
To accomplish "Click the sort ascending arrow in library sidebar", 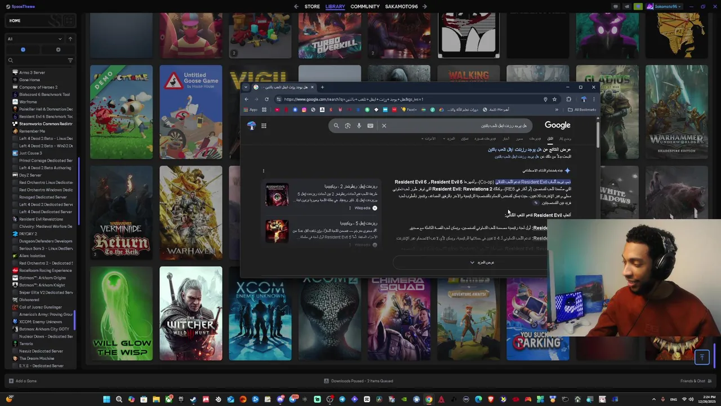I will tap(70, 39).
